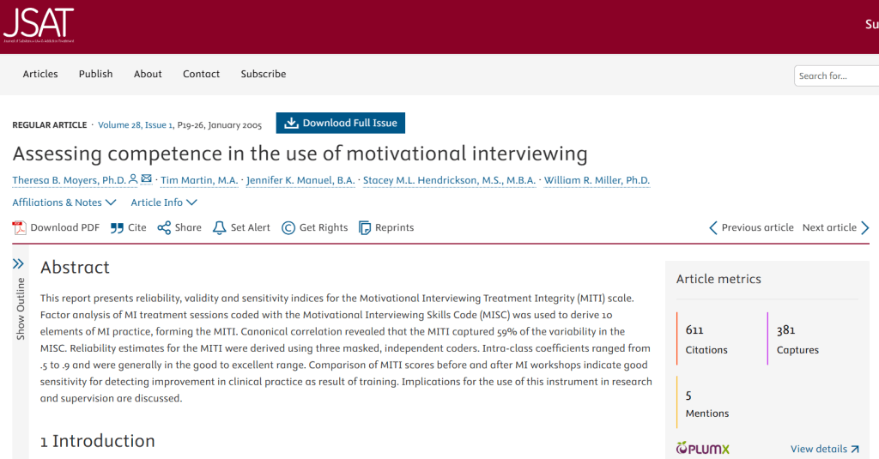Screen dimensions: 879x459
Task: Open the Publish menu
Action: tap(95, 74)
